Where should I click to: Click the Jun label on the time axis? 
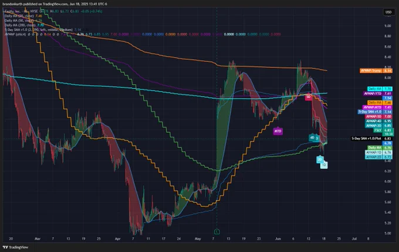pos(278,239)
